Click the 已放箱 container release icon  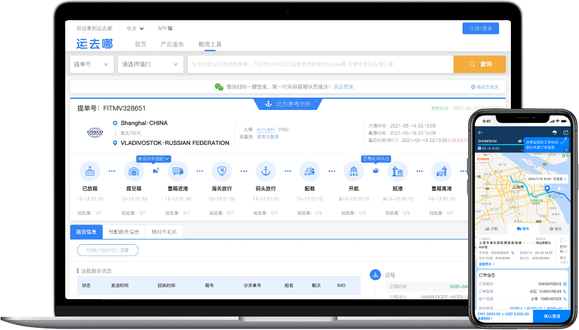click(89, 171)
